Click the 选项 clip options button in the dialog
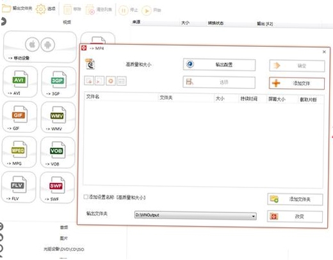The height and width of the screenshot is (260, 333). tap(219, 82)
